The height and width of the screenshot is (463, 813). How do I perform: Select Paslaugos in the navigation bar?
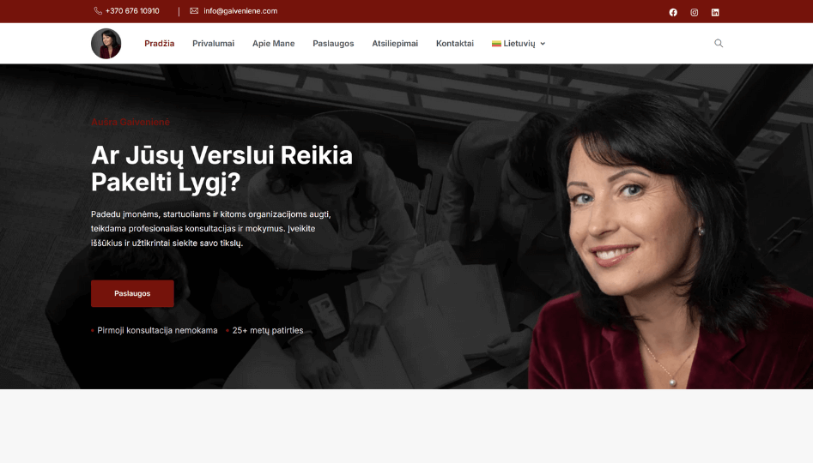pos(333,44)
